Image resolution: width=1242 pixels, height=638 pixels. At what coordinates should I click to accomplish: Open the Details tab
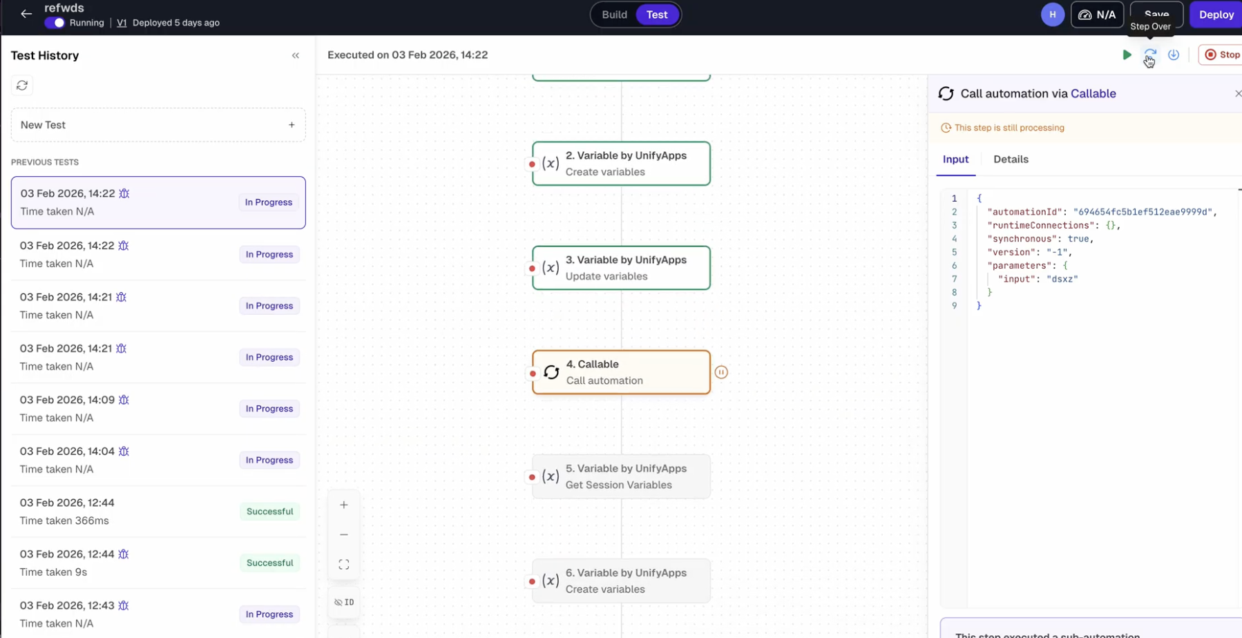point(1011,159)
